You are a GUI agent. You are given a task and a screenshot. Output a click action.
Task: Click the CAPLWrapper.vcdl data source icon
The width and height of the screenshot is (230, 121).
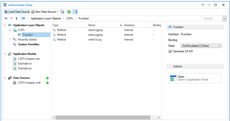(15, 83)
